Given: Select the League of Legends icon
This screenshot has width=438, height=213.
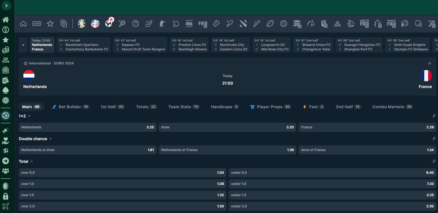Looking at the screenshot, I should pos(351,24).
